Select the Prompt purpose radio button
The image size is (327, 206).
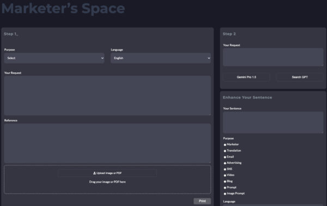pos(225,188)
